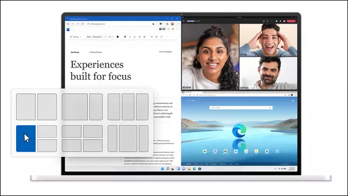
Task: Open the font name dropdown
Action: 99,37
